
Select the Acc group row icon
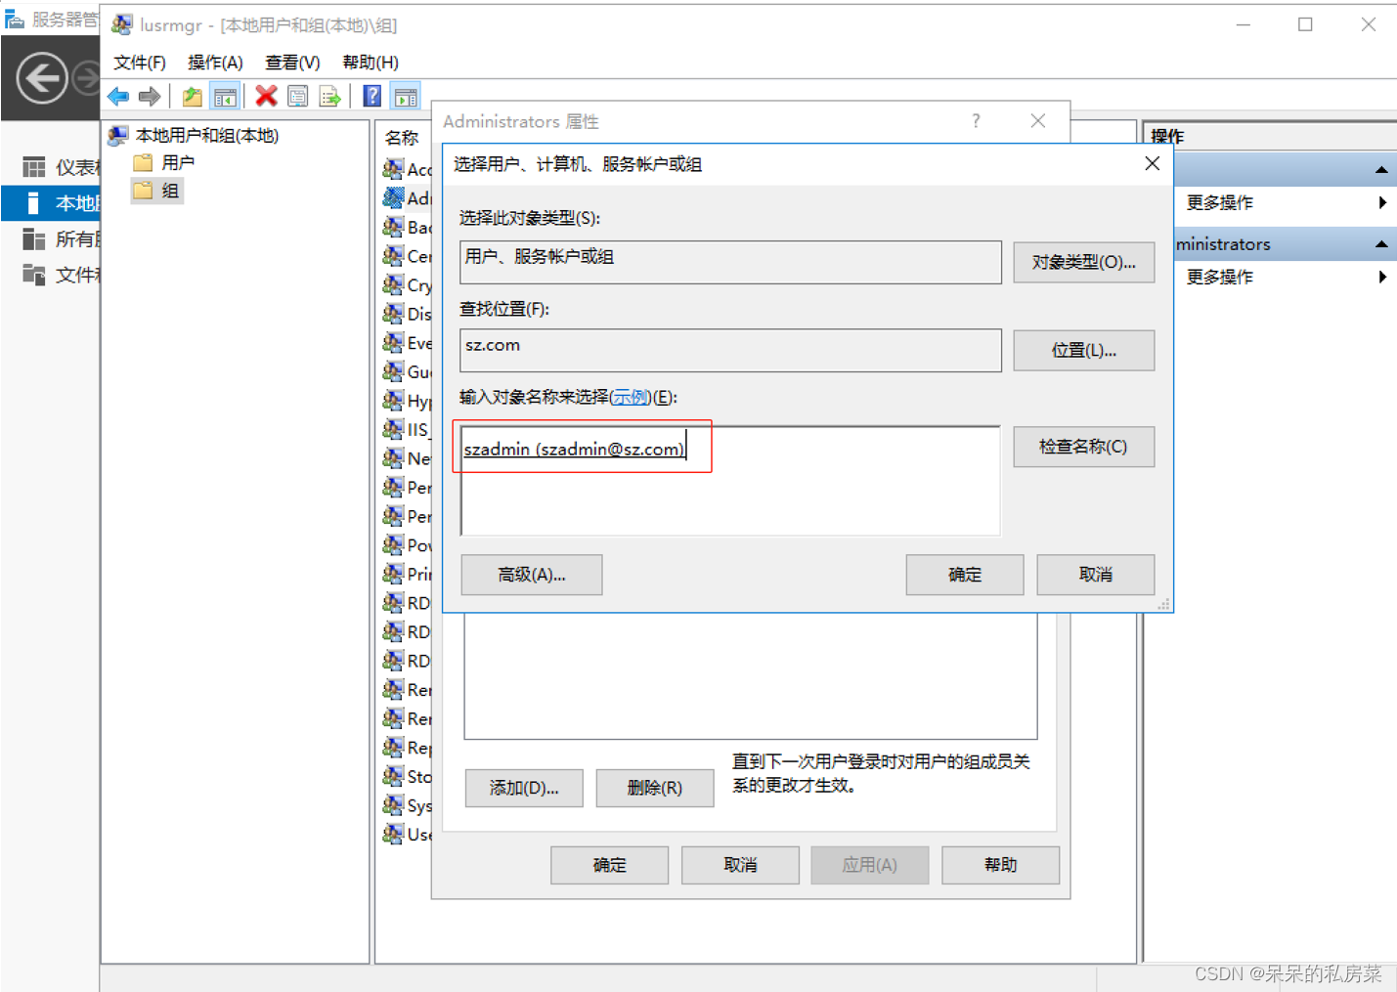393,169
